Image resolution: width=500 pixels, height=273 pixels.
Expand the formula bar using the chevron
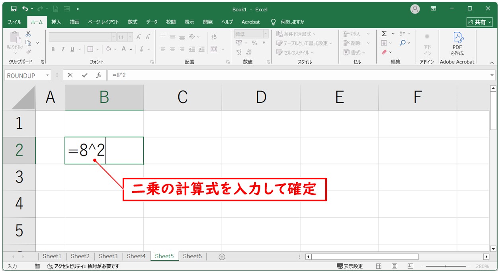(492, 75)
